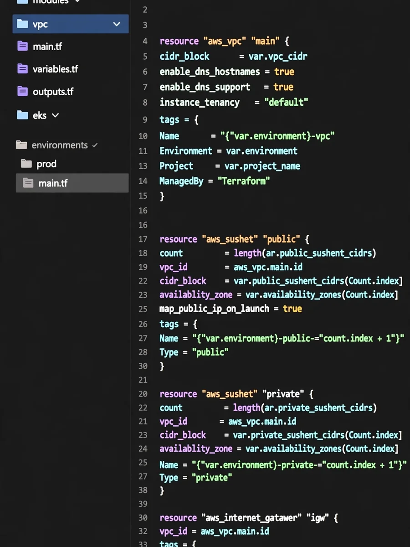Image resolution: width=410 pixels, height=547 pixels.
Task: Click the "Terraform" ManagedBy value
Action: pyautogui.click(x=244, y=181)
